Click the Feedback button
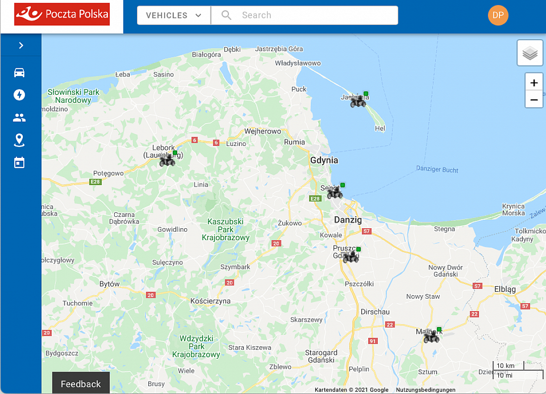 tap(80, 384)
